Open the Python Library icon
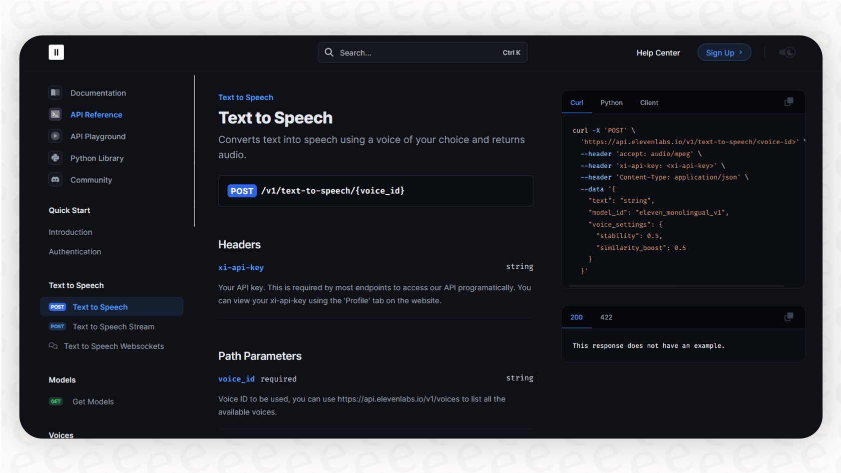 pos(55,158)
